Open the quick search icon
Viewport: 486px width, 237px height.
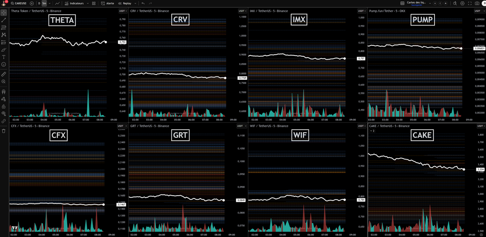coord(455,3)
